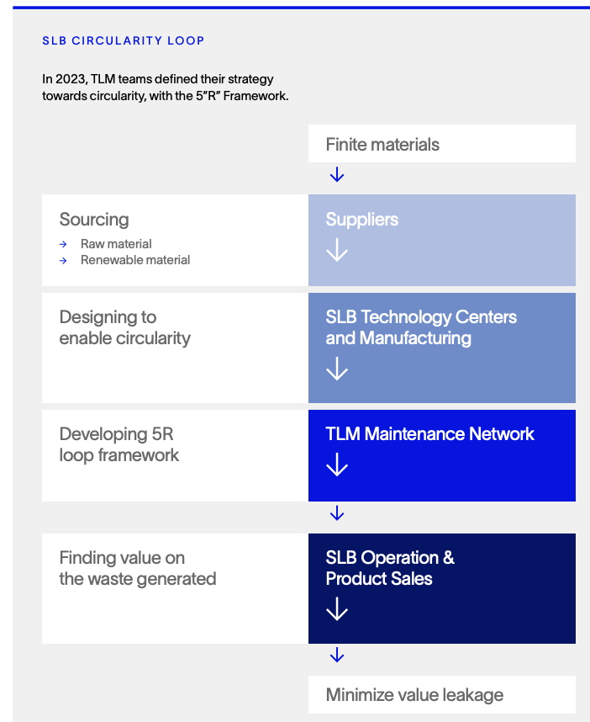
Task: Click SLB Operation & Product Sales title
Action: click(390, 568)
